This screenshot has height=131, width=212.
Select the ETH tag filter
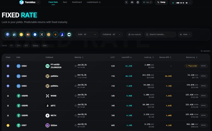coord(19,46)
